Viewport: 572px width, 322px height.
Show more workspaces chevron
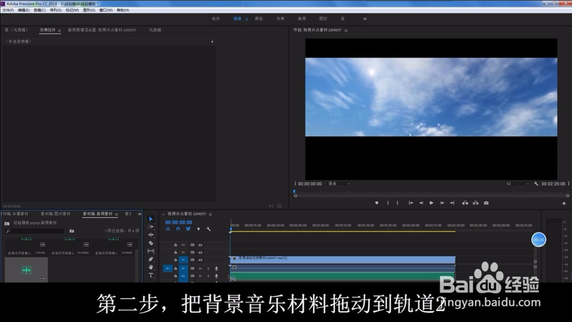[x=365, y=19]
